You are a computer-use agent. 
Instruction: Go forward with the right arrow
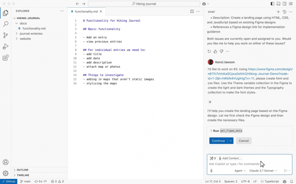coord(84,4)
